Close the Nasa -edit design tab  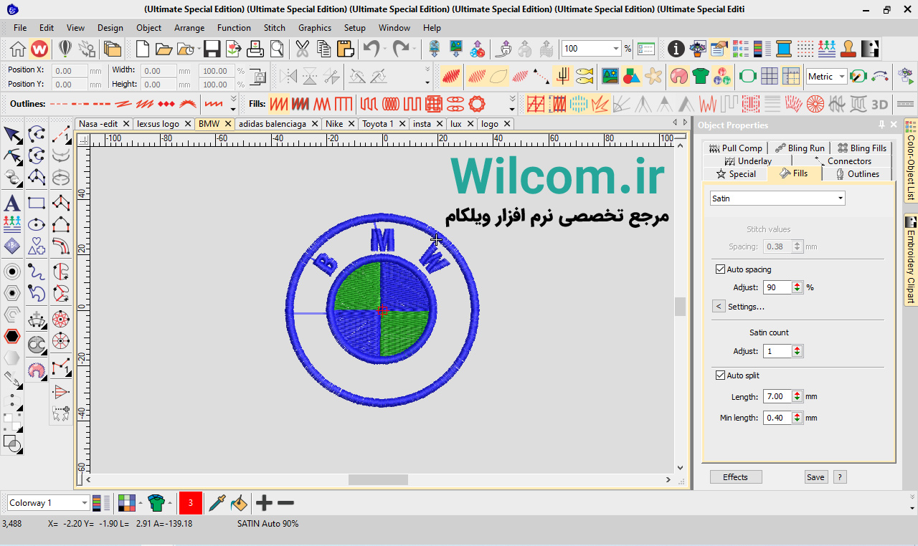pos(126,124)
